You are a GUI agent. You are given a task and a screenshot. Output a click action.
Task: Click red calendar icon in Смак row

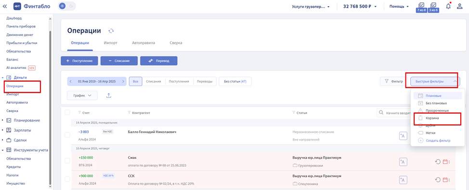[x=445, y=162]
